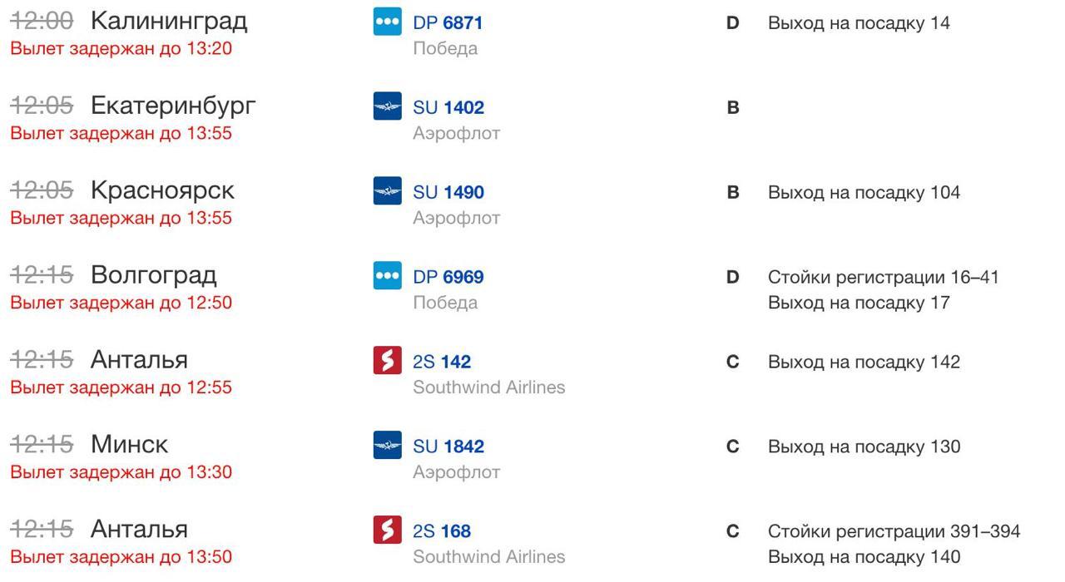Click the Aeroflot logo beside SU 1402
The height and width of the screenshot is (582, 1065).
(x=388, y=106)
